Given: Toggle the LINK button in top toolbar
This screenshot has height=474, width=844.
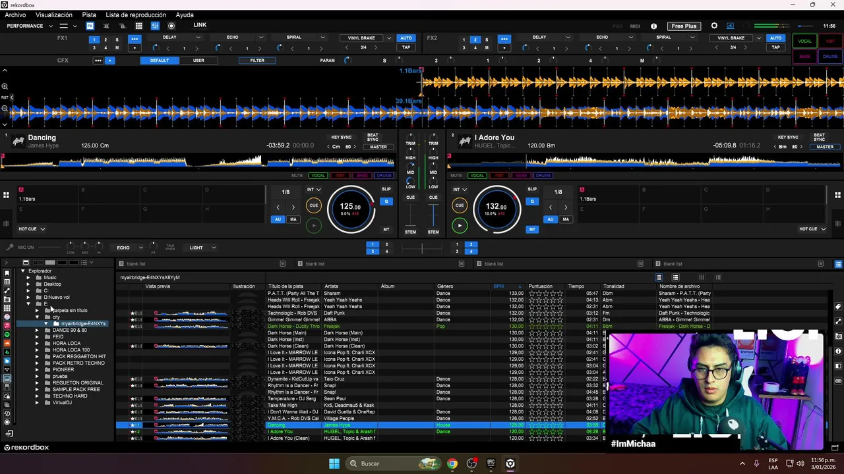Looking at the screenshot, I should coord(200,26).
